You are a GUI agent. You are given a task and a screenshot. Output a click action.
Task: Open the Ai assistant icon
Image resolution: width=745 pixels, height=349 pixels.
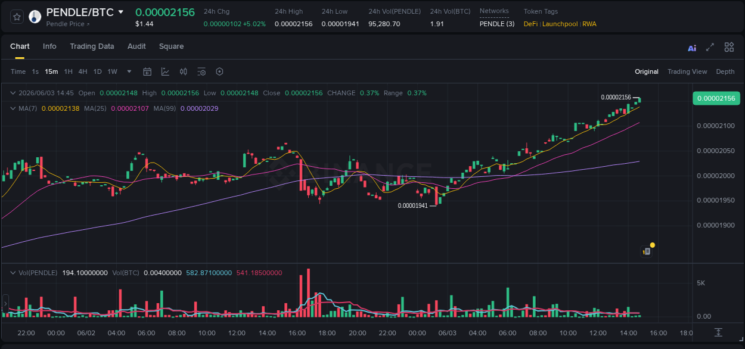point(692,48)
